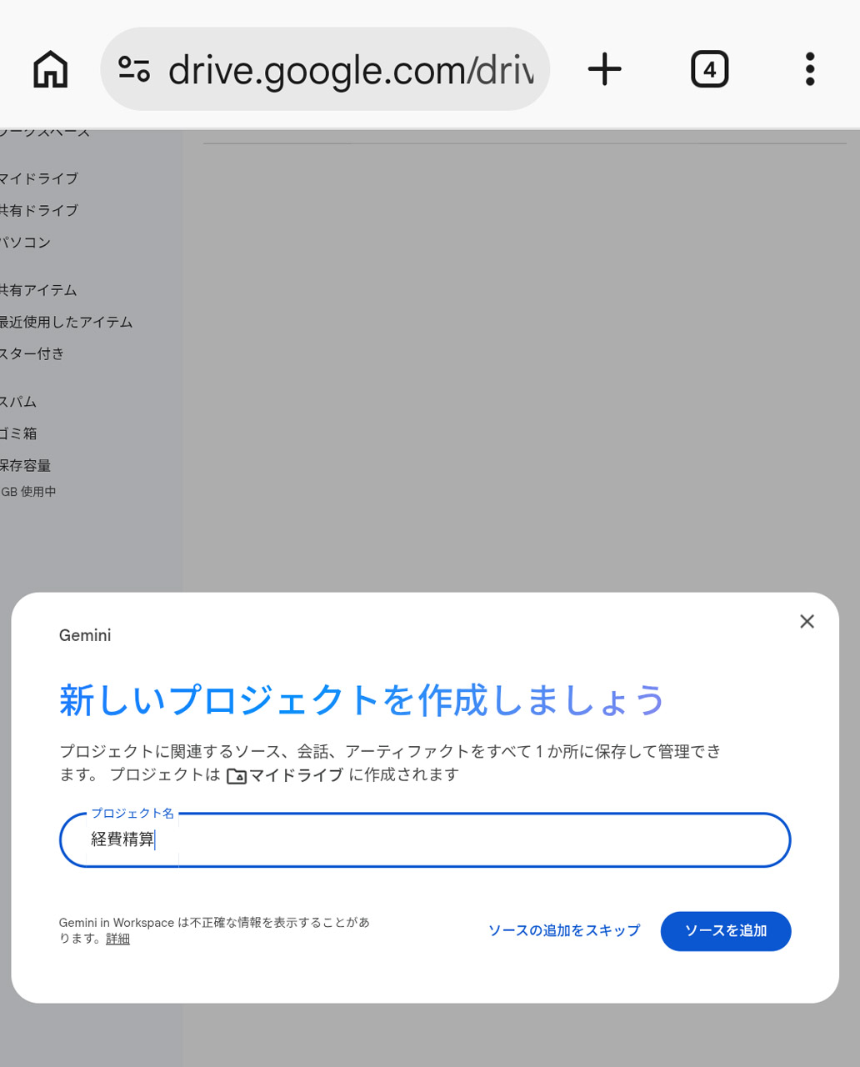Select マイドライブ in the sidebar
The height and width of the screenshot is (1067, 860).
39,178
